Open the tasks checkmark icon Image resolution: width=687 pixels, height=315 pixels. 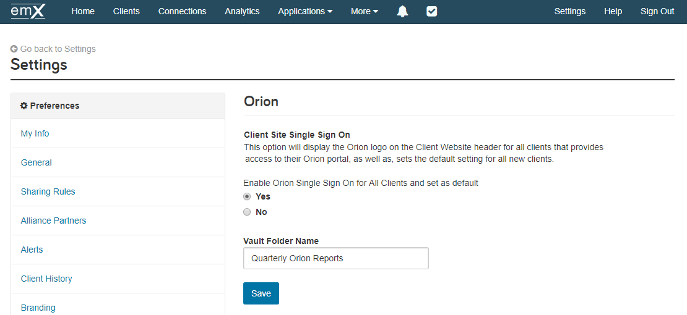tap(431, 11)
